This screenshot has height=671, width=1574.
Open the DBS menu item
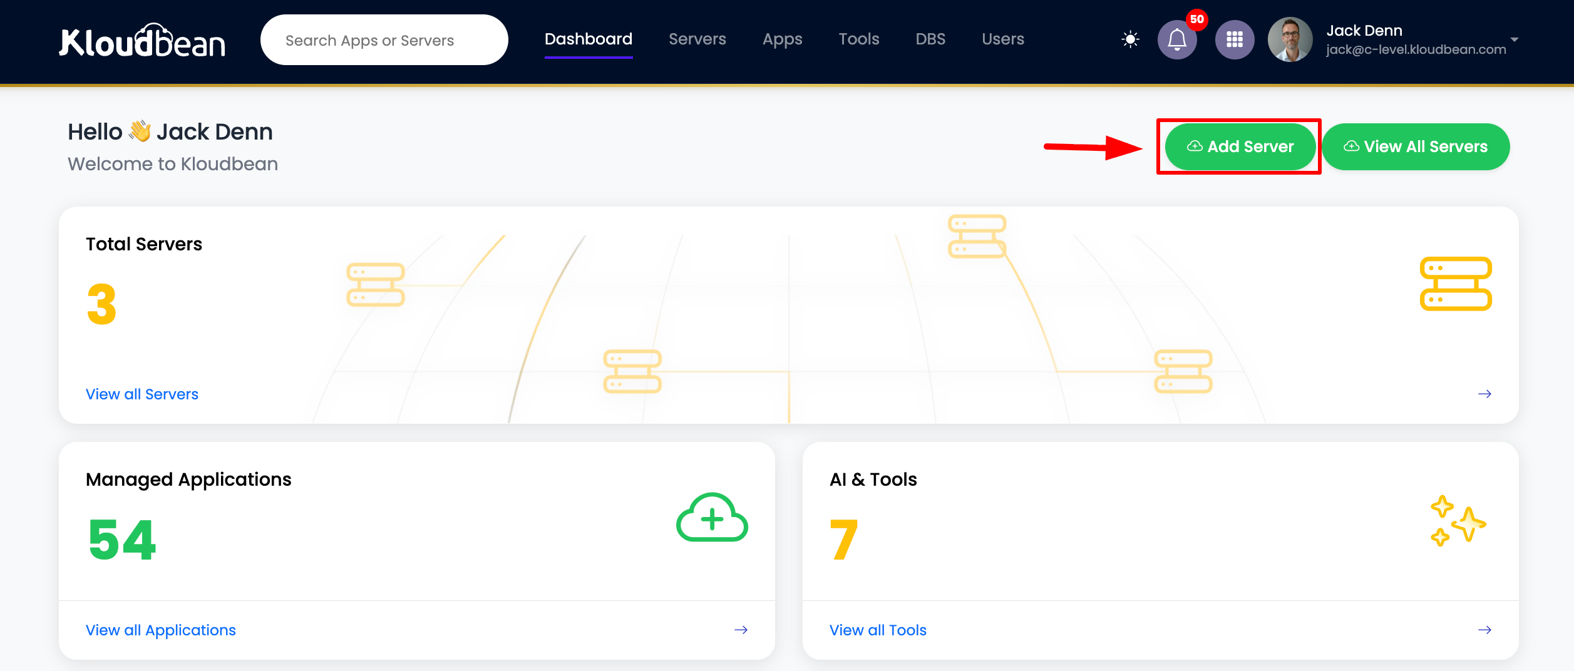click(x=930, y=39)
